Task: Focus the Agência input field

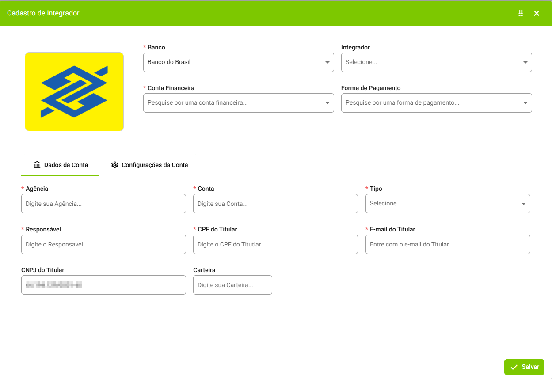Action: tap(103, 204)
